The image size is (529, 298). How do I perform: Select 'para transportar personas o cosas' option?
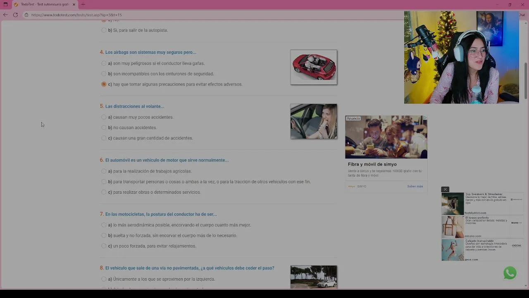(104, 182)
